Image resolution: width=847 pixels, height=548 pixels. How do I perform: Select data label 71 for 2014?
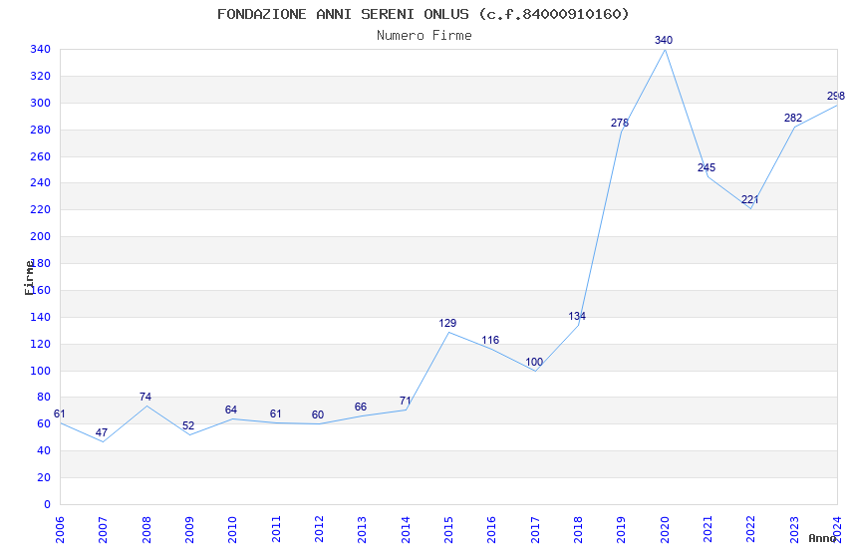click(406, 402)
